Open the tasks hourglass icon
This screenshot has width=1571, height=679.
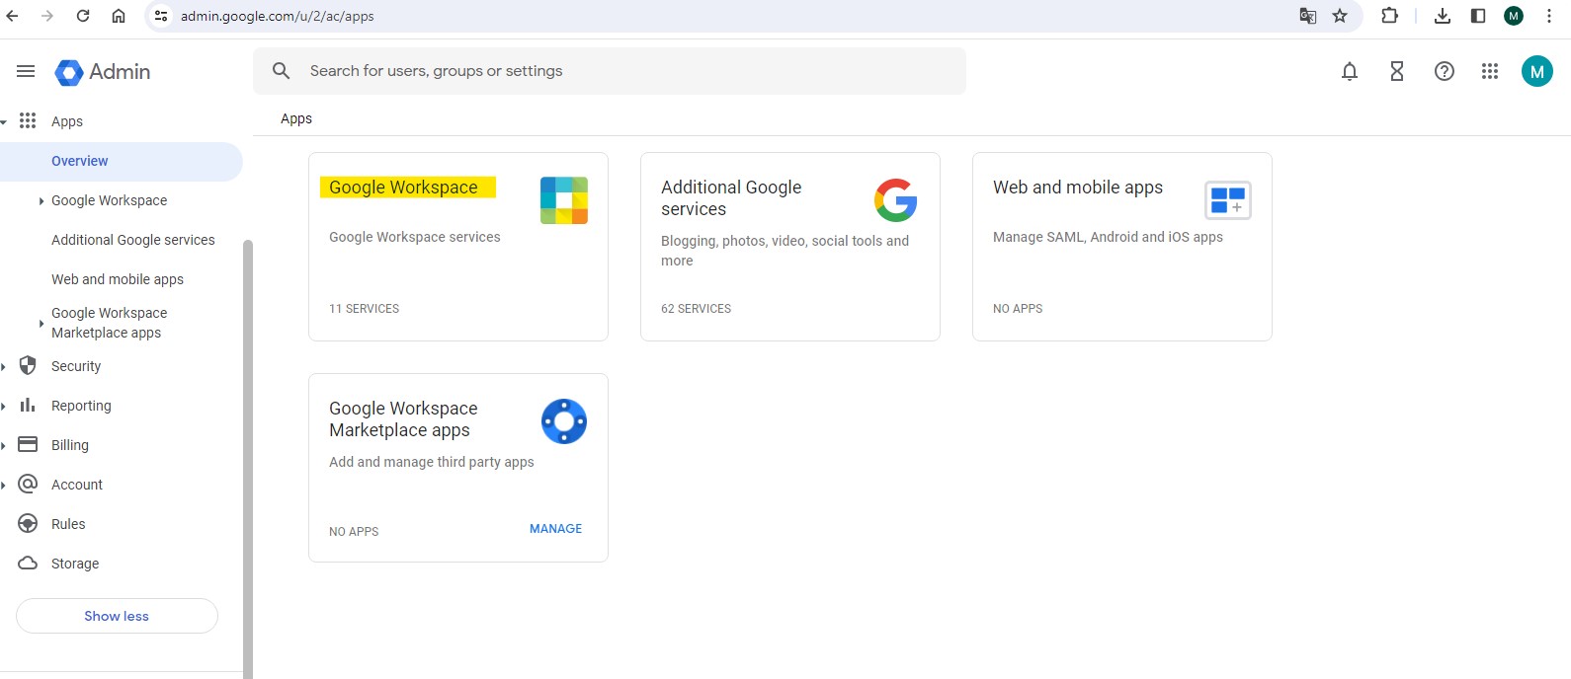point(1397,71)
